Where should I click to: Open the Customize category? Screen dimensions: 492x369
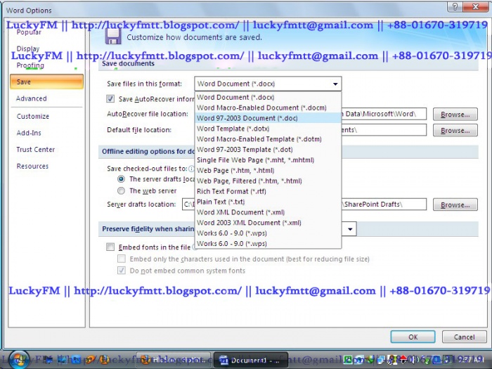(47, 117)
